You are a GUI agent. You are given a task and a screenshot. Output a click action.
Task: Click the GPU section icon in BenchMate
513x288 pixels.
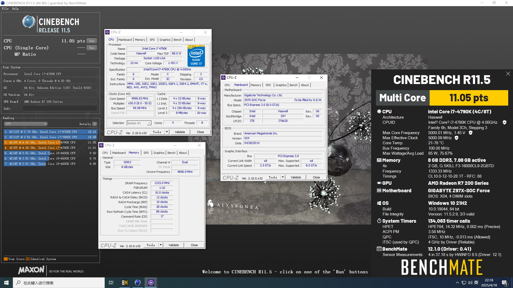click(x=379, y=183)
